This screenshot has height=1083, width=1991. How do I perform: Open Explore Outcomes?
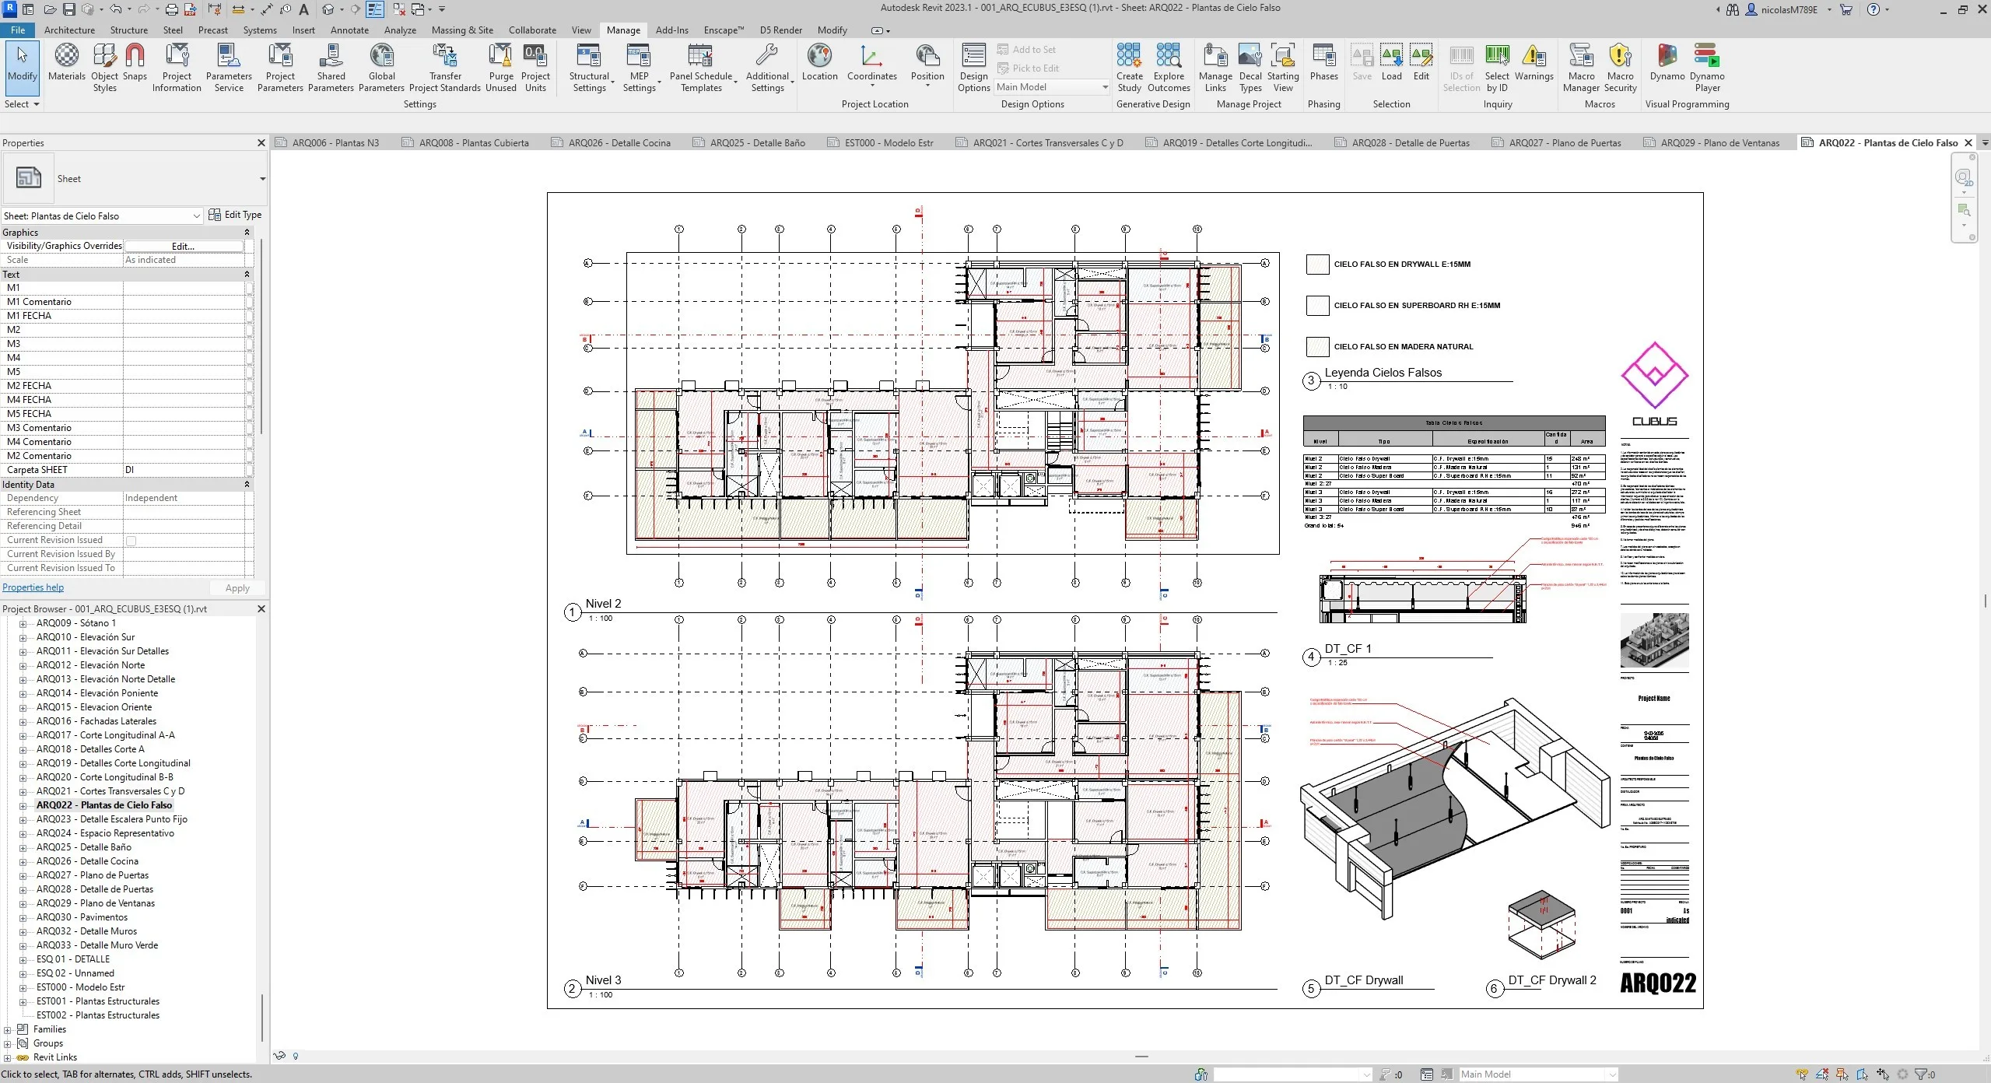(1169, 68)
